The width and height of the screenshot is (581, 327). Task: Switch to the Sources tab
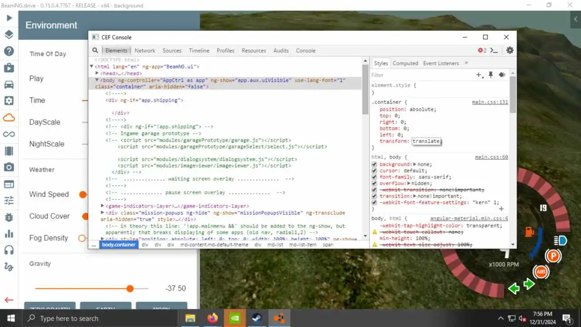tap(172, 50)
